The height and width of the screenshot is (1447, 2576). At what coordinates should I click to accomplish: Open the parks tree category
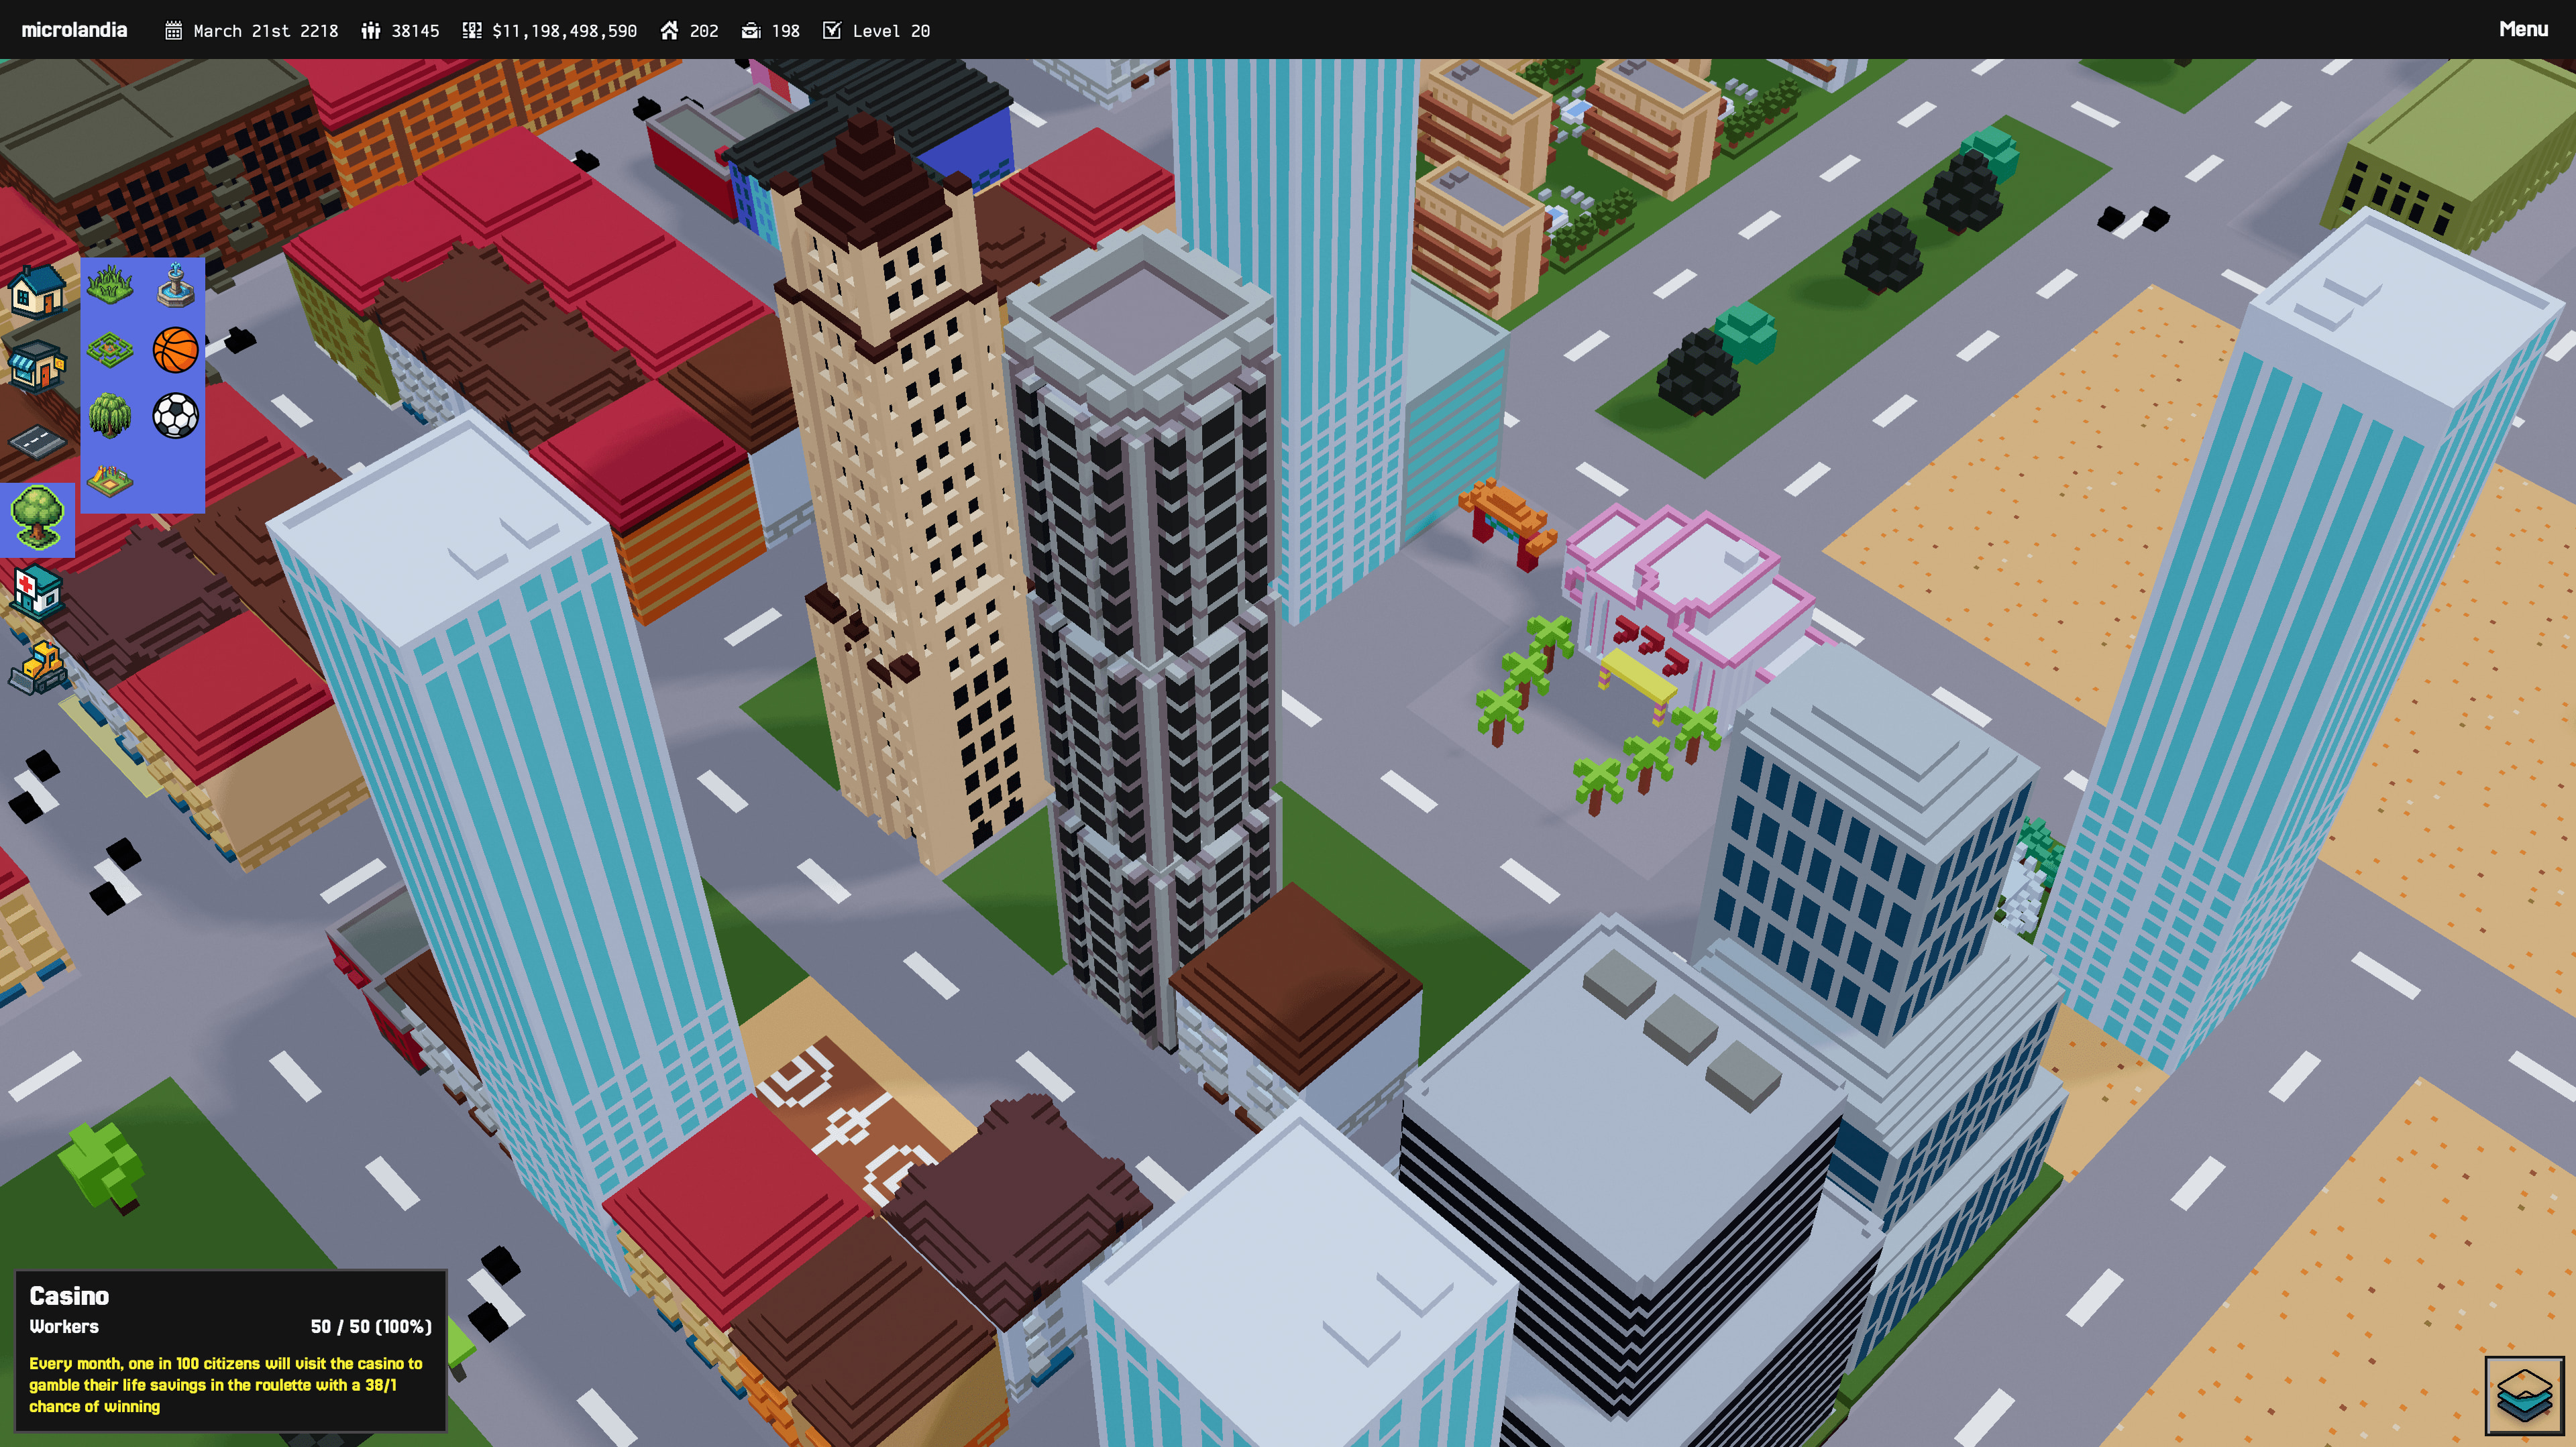pyautogui.click(x=37, y=518)
